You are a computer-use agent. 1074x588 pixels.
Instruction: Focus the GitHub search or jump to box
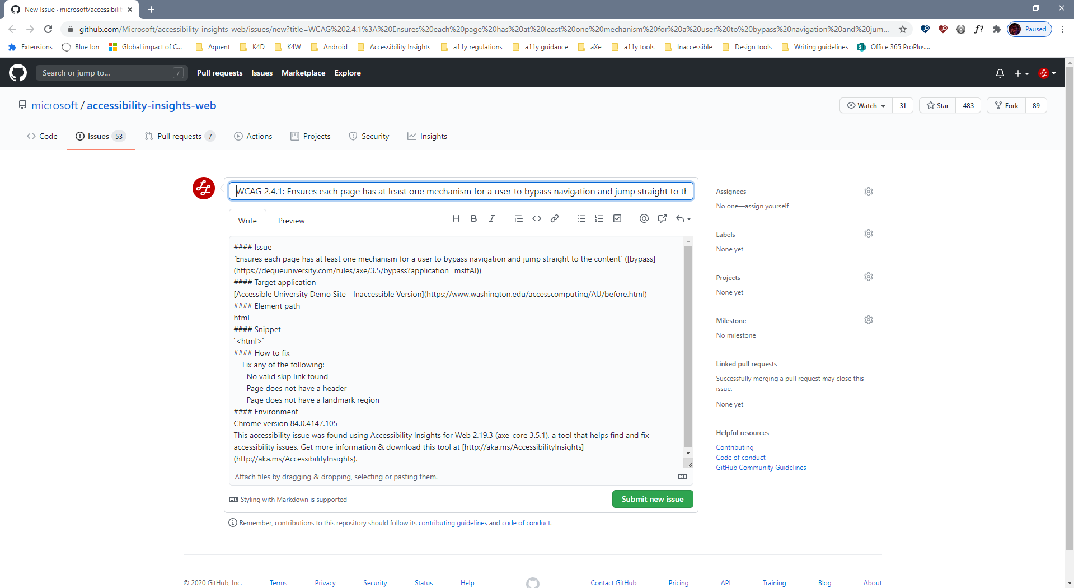[x=111, y=73]
